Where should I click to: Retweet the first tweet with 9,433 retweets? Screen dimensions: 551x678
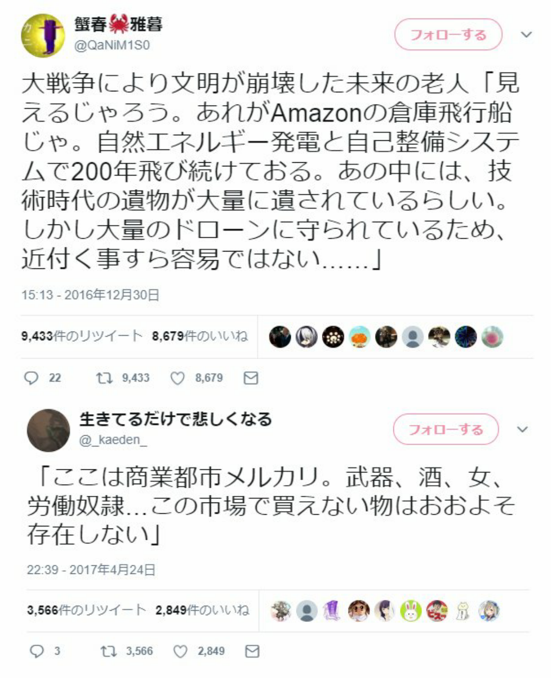104,378
